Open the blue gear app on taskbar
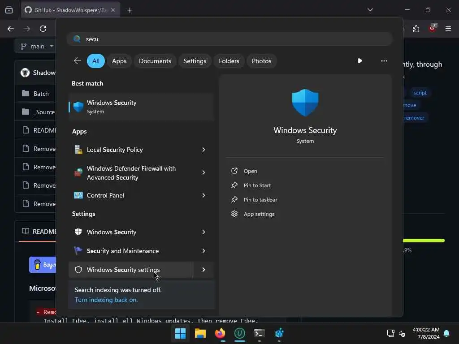 279,333
